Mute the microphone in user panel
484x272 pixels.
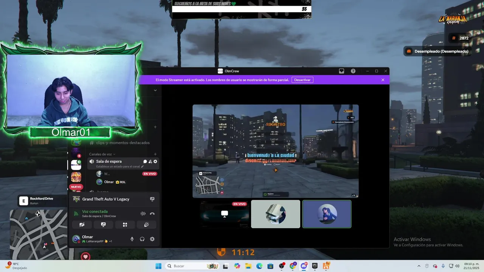[132, 239]
